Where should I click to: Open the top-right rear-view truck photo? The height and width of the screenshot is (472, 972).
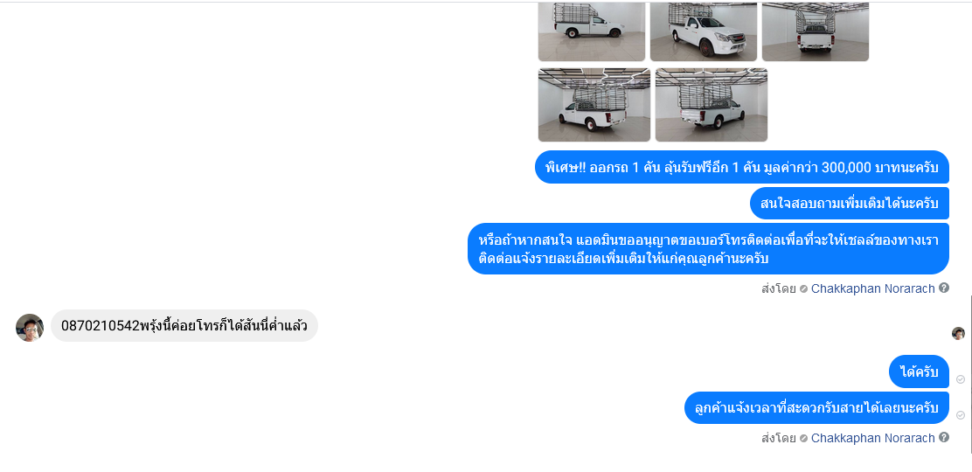(x=816, y=31)
